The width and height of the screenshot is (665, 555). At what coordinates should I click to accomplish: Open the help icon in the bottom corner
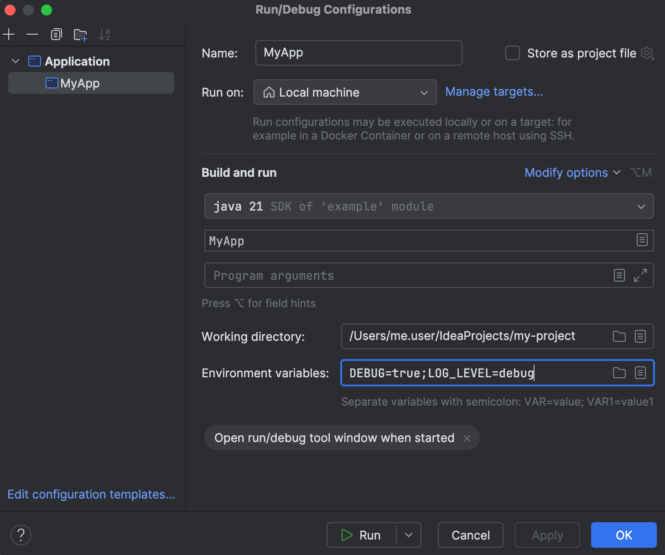coord(21,535)
